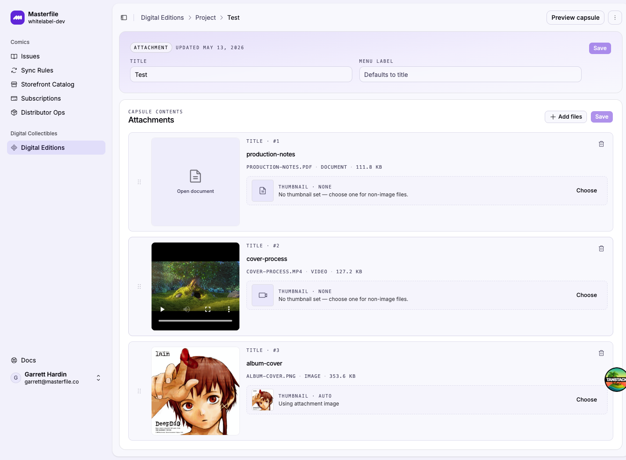The height and width of the screenshot is (460, 626).
Task: Click the video thumbnail placeholder icon for cover-process
Action: coord(263,295)
